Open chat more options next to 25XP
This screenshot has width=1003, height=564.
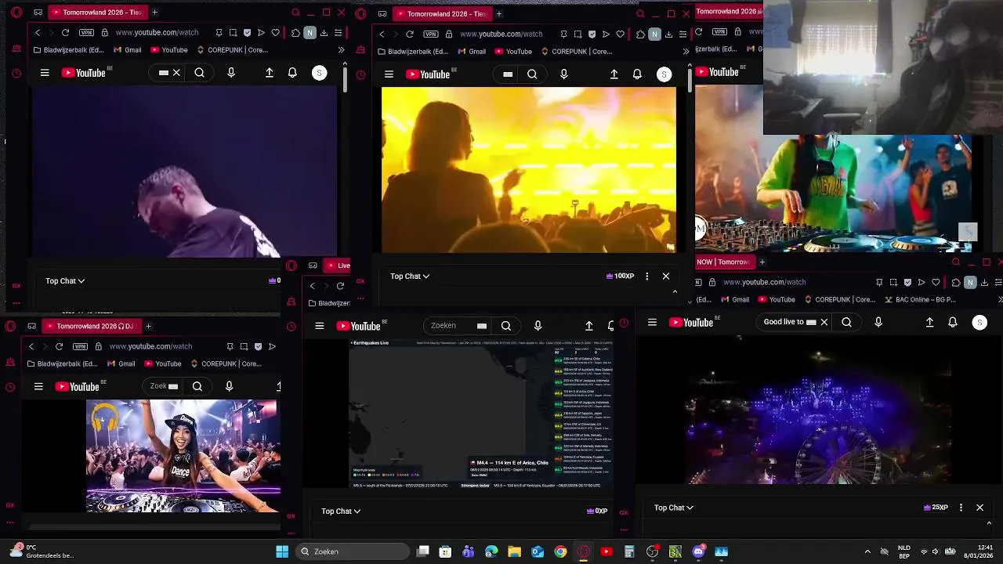(x=961, y=508)
